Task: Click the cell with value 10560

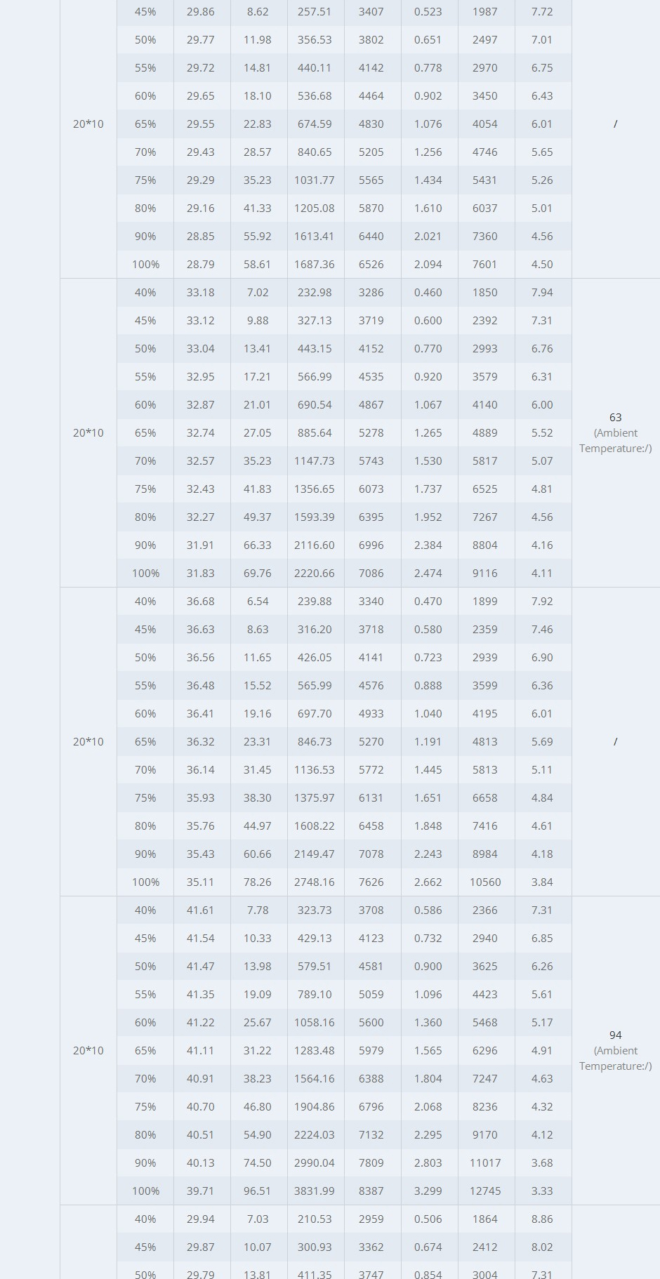Action: click(x=485, y=882)
